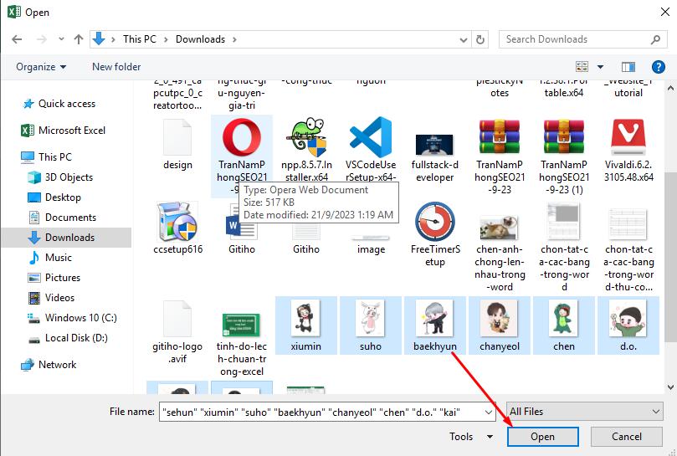677x456 pixels.
Task: Expand chevron after Downloads in breadcrumb
Action: point(234,39)
